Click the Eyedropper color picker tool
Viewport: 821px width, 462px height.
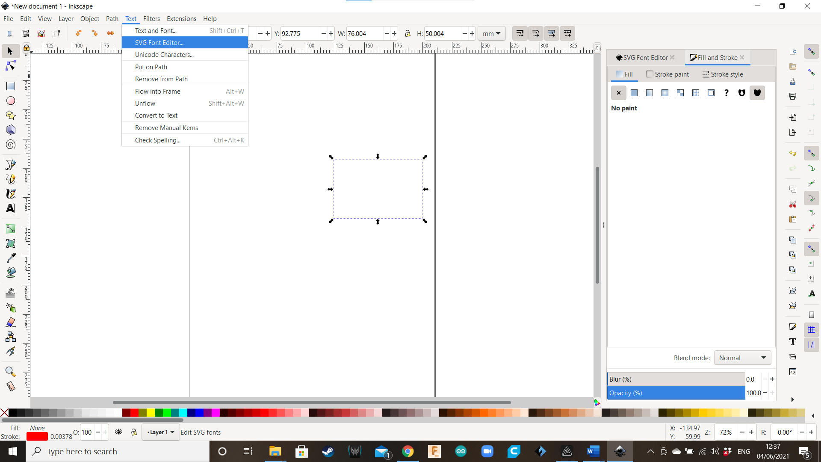point(10,258)
